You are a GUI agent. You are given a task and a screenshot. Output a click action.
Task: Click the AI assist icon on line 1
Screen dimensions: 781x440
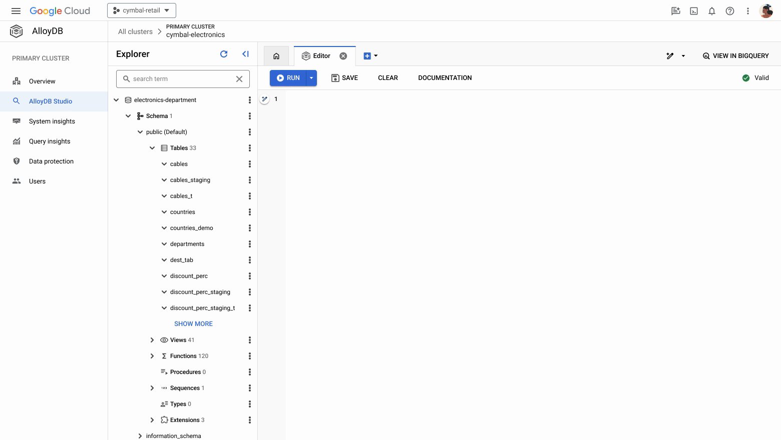coord(264,99)
